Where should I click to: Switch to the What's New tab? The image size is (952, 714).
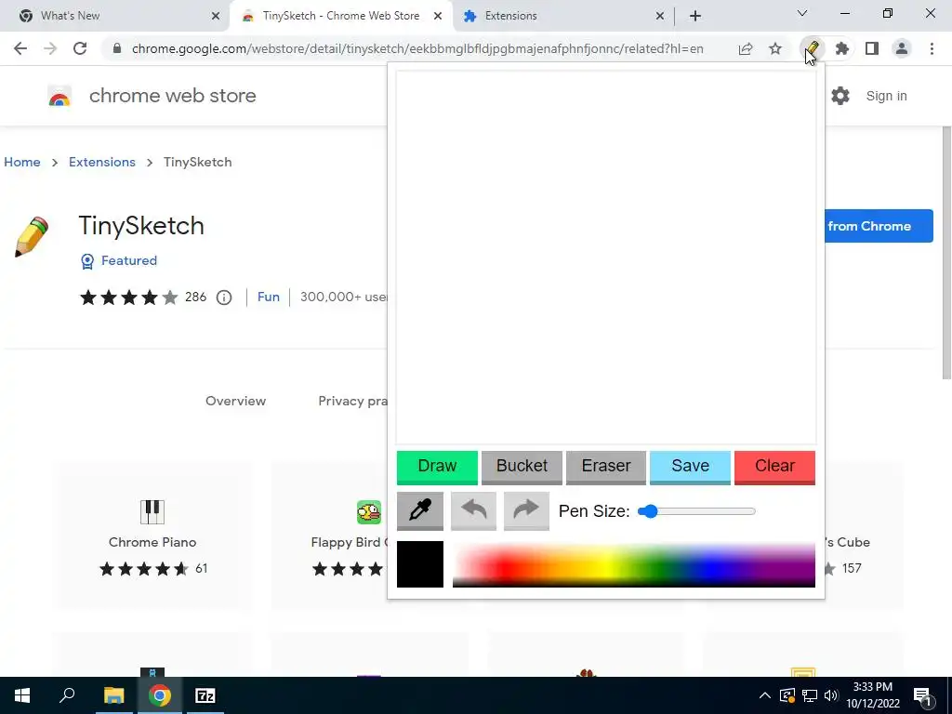tap(114, 16)
